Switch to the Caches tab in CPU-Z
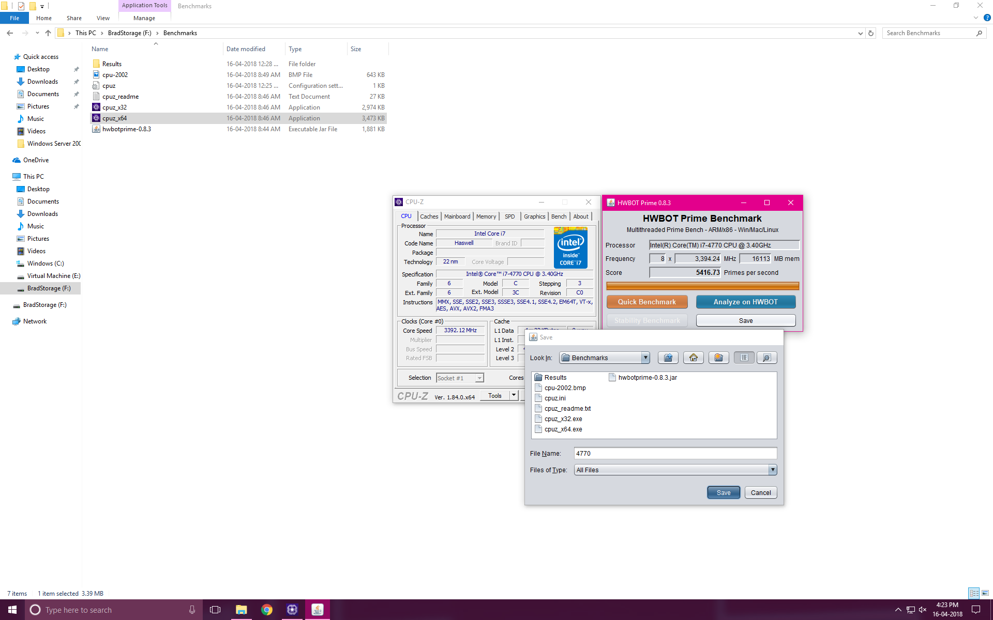The width and height of the screenshot is (993, 620). [x=429, y=216]
